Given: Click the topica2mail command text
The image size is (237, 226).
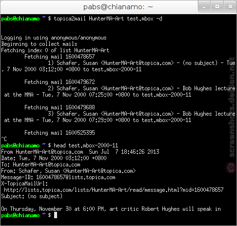Looking at the screenshot, I should click(x=108, y=19).
